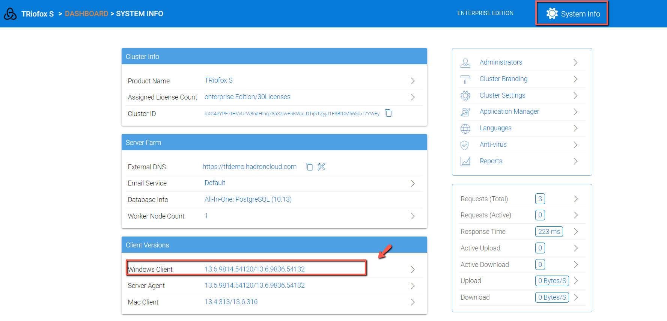Image resolution: width=667 pixels, height=321 pixels.
Task: Click Default email service value
Action: tap(215, 183)
